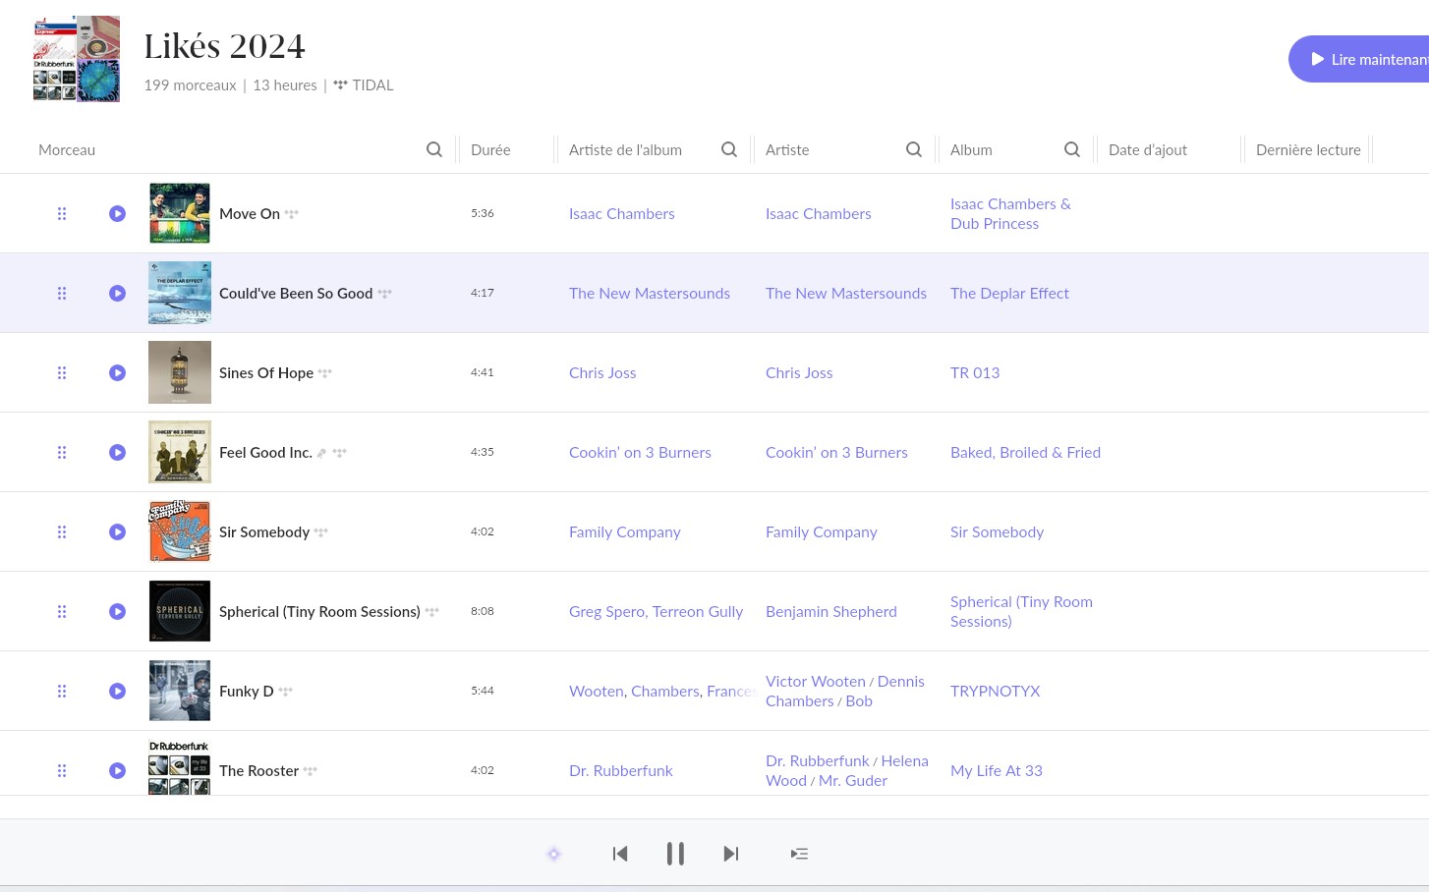Open album artist link Greg Spero
Screen dimensions: 1429x892
605,611
